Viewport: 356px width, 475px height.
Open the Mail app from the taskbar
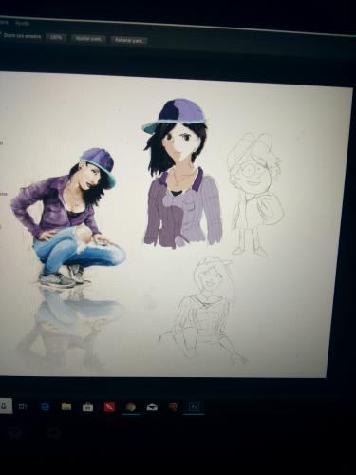(152, 407)
